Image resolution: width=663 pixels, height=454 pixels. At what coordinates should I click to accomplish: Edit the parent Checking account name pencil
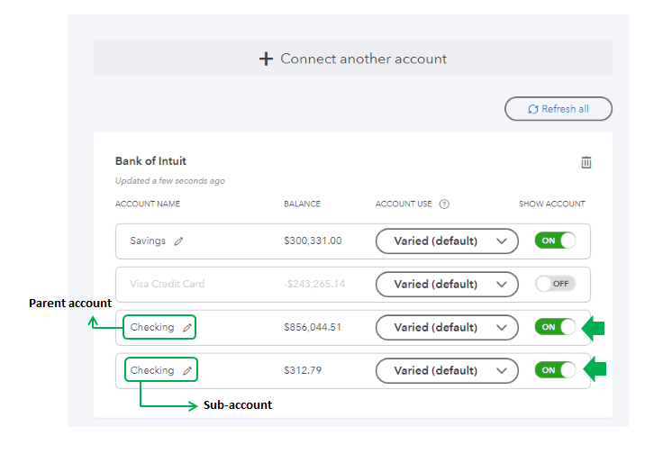pyautogui.click(x=187, y=328)
